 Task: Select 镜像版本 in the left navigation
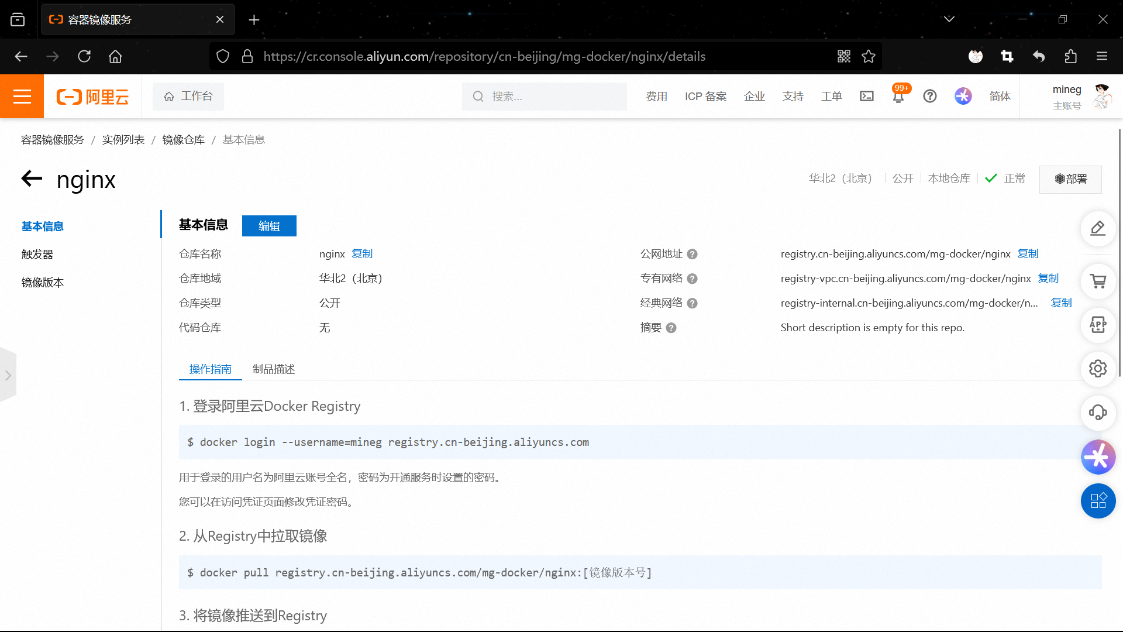point(43,283)
